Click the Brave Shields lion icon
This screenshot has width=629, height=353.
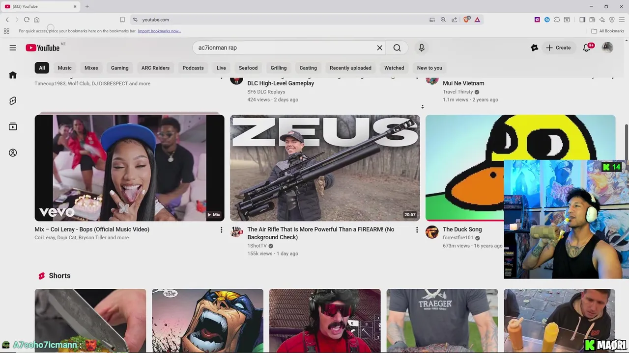tap(466, 20)
